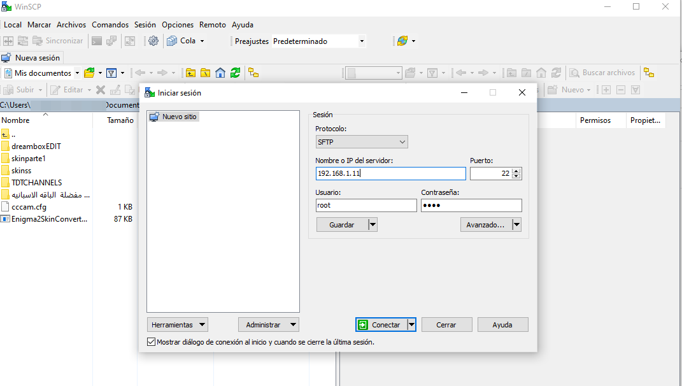Open the Preferences gear icon in toolbar
682x386 pixels.
point(153,41)
